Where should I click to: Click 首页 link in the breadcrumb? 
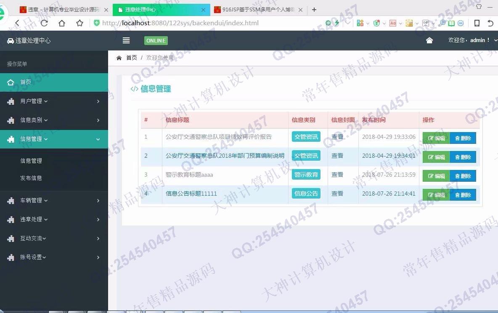132,58
